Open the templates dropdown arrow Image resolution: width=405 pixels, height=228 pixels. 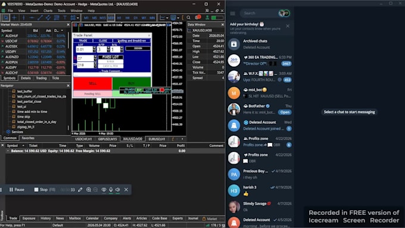coord(178,18)
